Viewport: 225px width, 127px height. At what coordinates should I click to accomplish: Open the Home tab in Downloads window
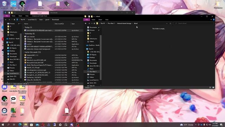pos(13,16)
